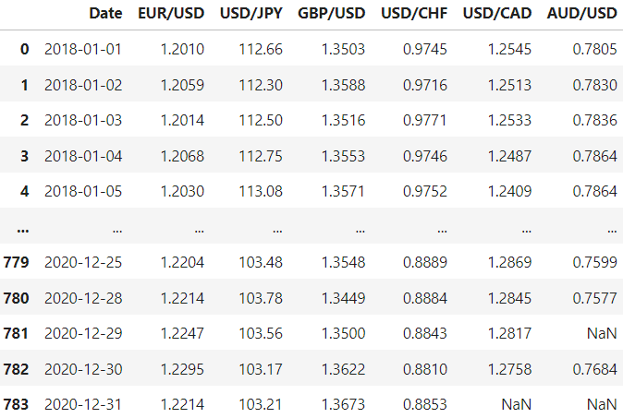Viewport: 623px width, 418px height.
Task: Click the ellipsis row index
Action: pos(23,230)
